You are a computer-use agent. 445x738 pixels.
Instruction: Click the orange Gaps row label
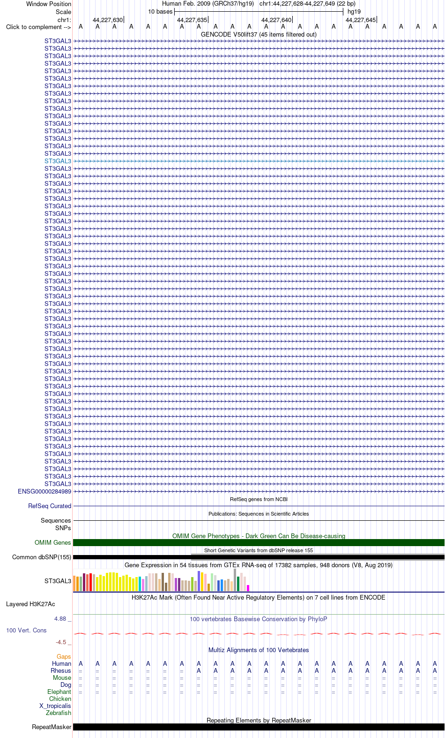pyautogui.click(x=64, y=656)
